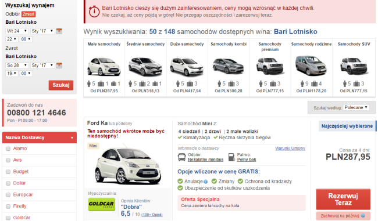Click the stopwatch icon in the alert banner
The width and height of the screenshot is (378, 221).
94,11
